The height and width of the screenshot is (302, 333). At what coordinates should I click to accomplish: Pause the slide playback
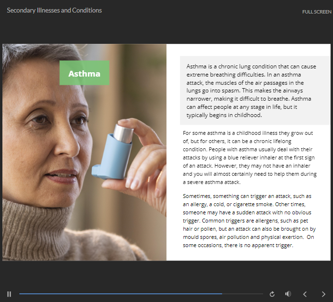[x=9, y=294]
